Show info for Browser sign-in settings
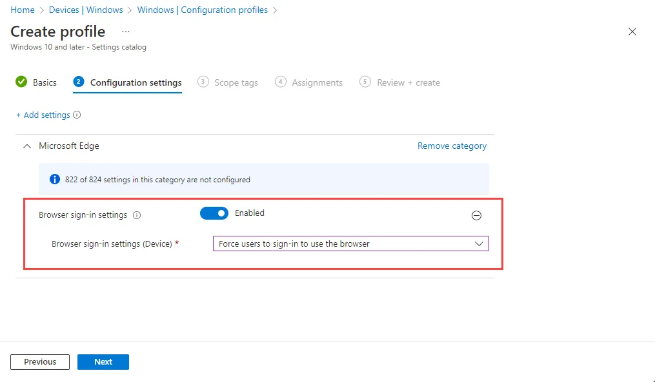This screenshot has height=382, width=655. [137, 215]
